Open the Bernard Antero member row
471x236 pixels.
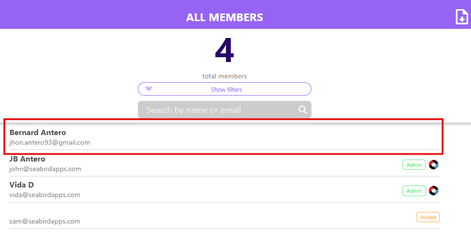[224, 137]
